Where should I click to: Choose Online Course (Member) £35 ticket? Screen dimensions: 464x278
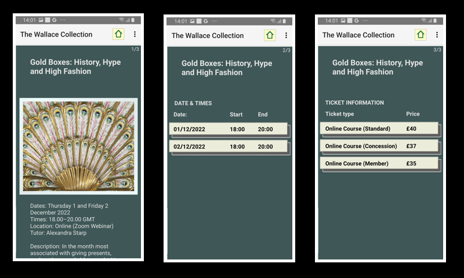pos(379,163)
